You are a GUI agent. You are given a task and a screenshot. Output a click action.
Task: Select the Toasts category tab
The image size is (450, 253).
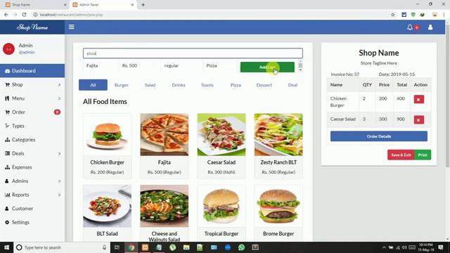[x=207, y=85]
